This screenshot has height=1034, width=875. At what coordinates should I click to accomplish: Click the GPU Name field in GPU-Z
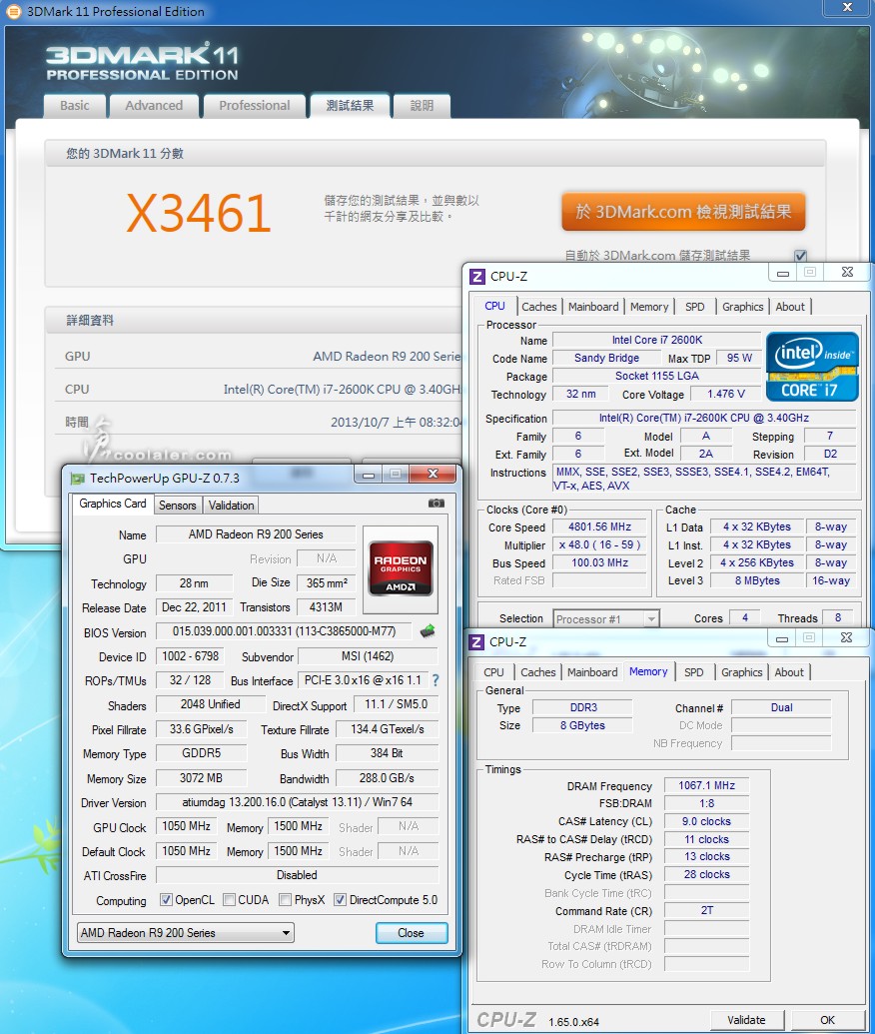click(x=256, y=534)
